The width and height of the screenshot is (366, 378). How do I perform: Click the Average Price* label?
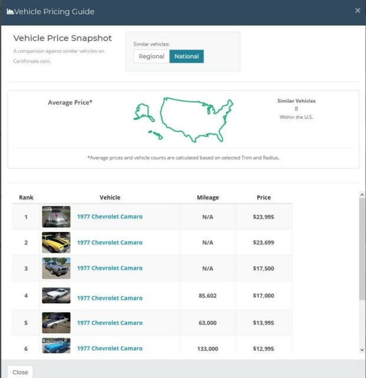coord(70,102)
